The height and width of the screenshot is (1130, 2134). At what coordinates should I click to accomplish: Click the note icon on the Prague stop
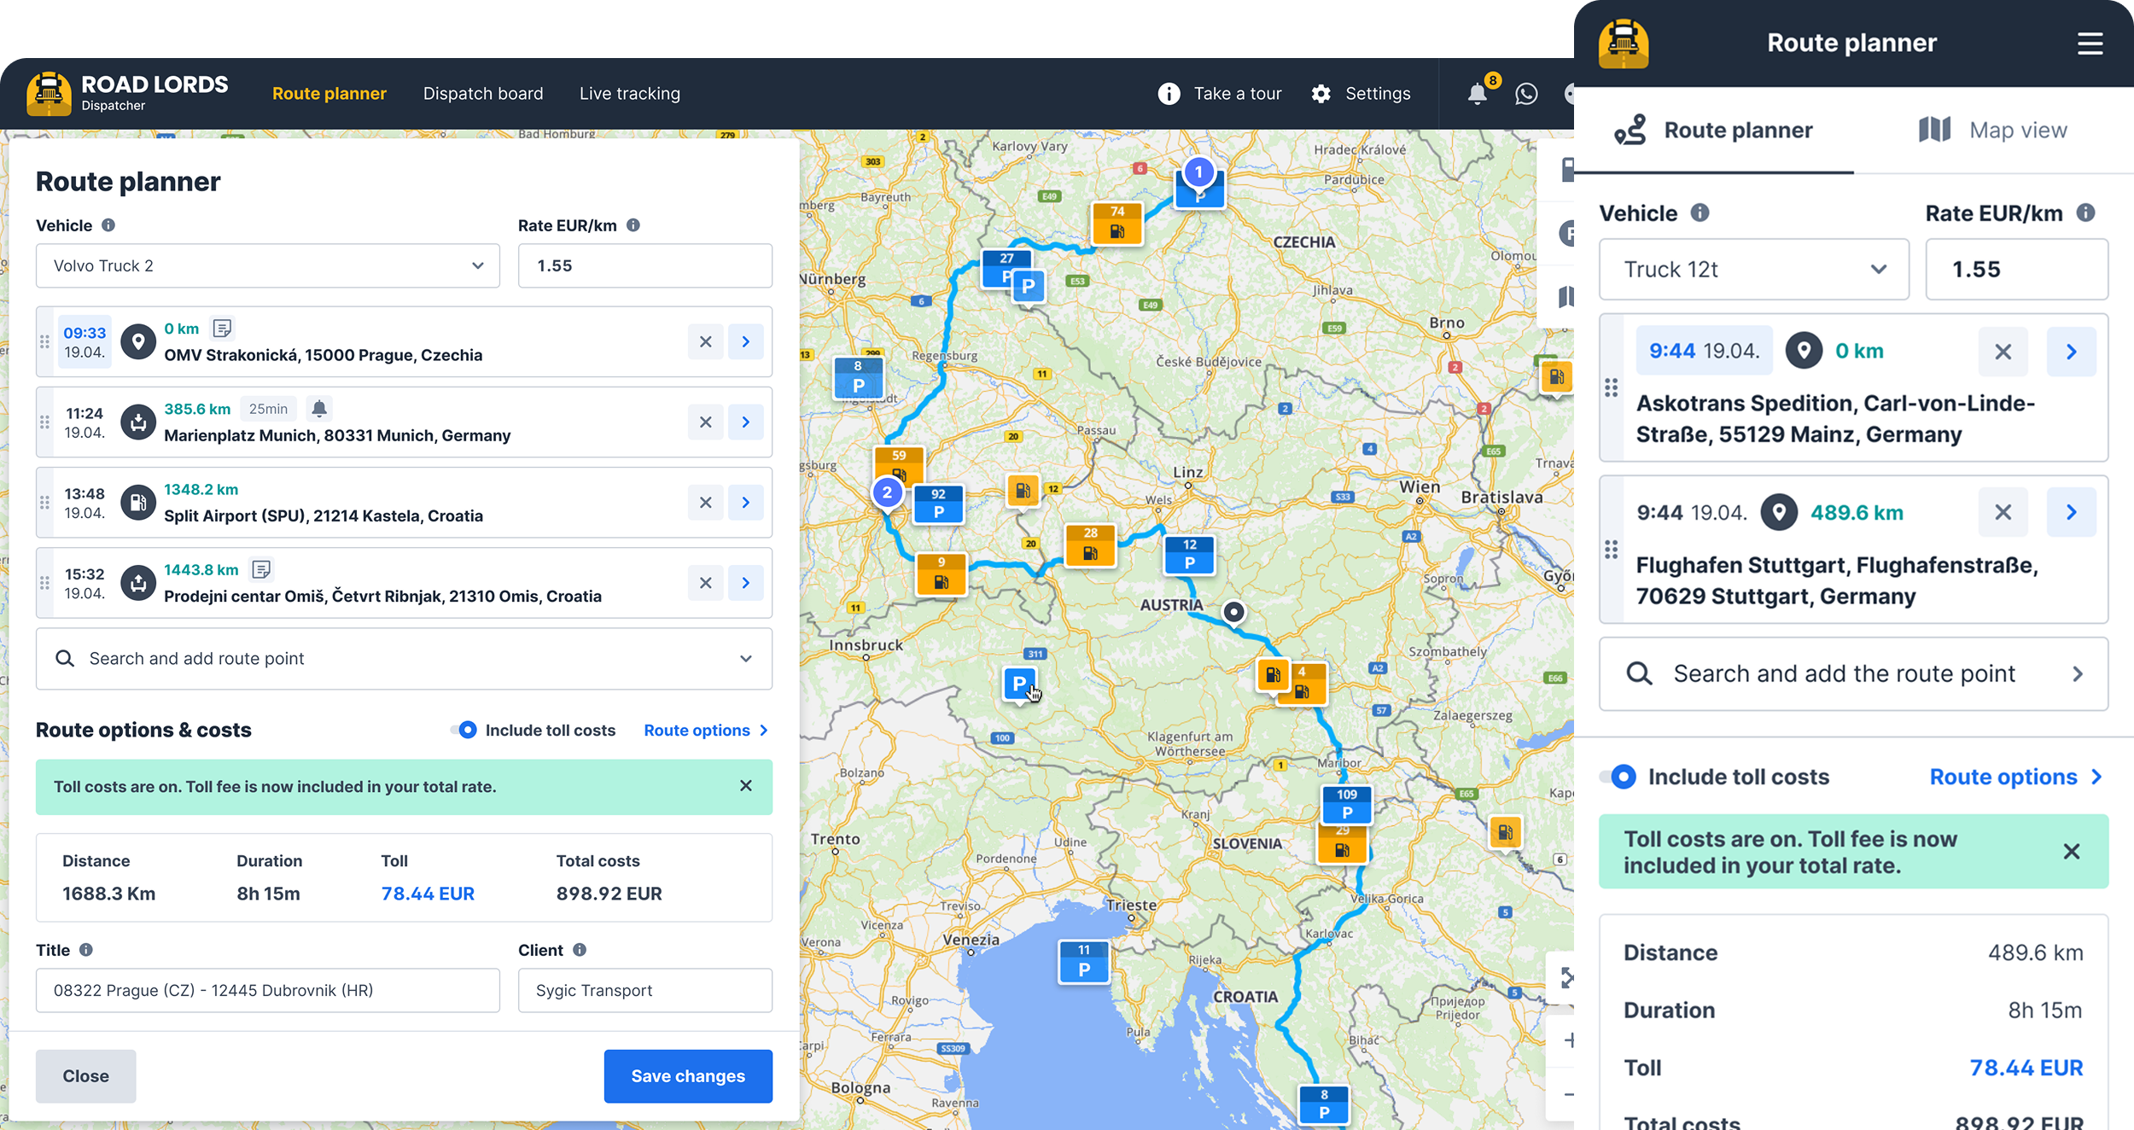(222, 329)
